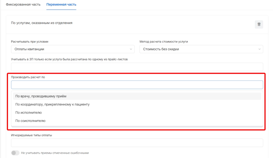Click the chevron in Метод расчета стоимости field
The image size is (273, 158).
tap(259, 49)
